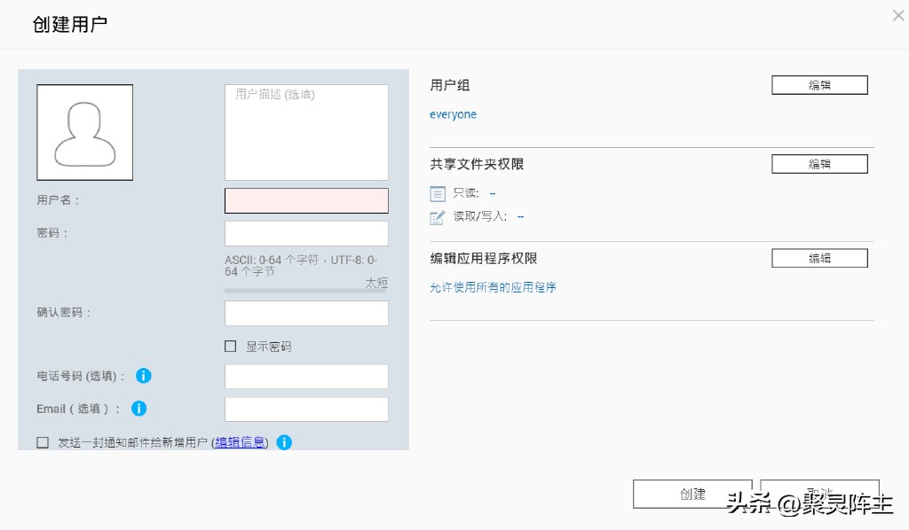Click the 密码 input field
The height and width of the screenshot is (530, 909).
point(306,233)
